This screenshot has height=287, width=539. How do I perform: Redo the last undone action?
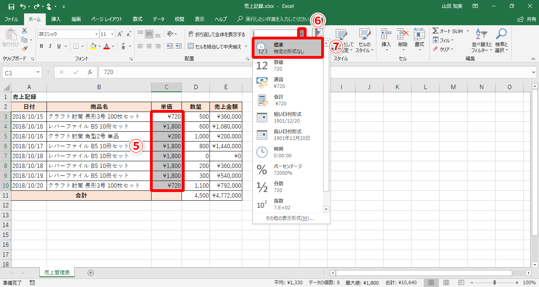[x=36, y=7]
